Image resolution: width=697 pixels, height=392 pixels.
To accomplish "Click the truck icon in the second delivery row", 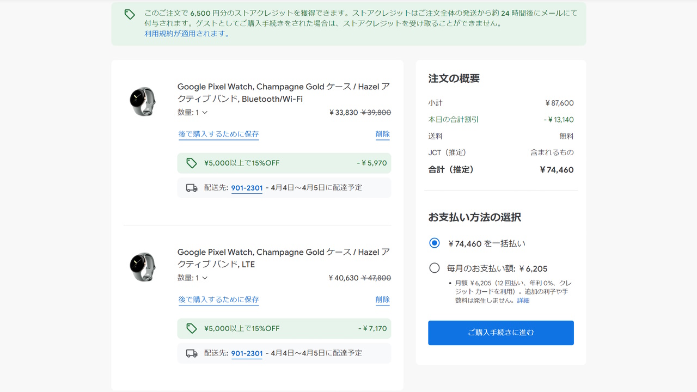I will [191, 353].
